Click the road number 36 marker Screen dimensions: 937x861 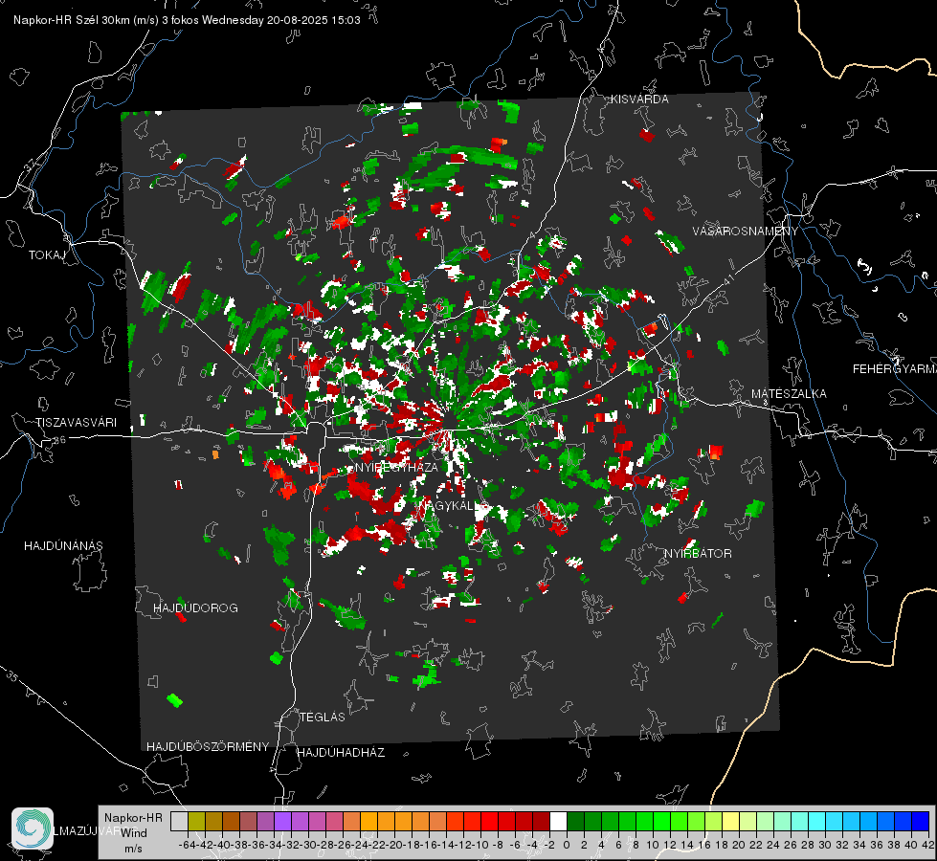[x=59, y=440]
